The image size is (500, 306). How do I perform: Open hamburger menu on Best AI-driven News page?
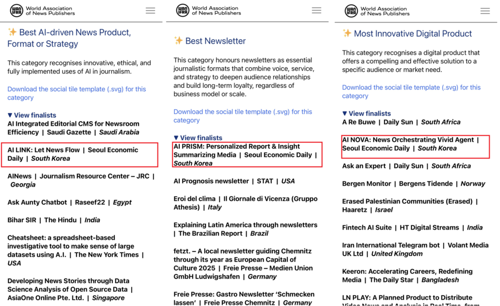point(150,11)
